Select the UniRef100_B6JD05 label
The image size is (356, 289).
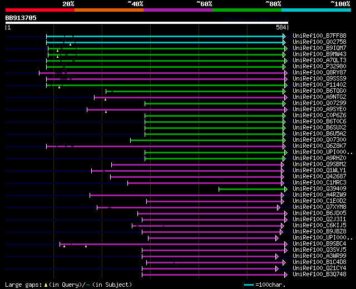(319, 213)
